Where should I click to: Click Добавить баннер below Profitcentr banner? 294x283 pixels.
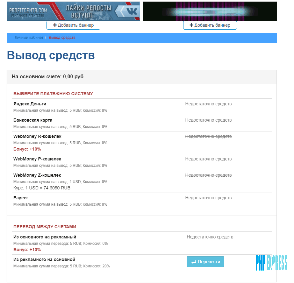pyautogui.click(x=73, y=25)
